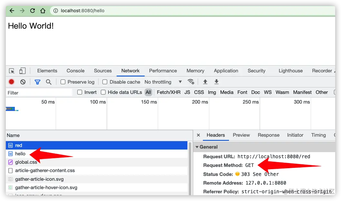The image size is (341, 201).
Task: Open the Performance tab
Action: click(163, 71)
